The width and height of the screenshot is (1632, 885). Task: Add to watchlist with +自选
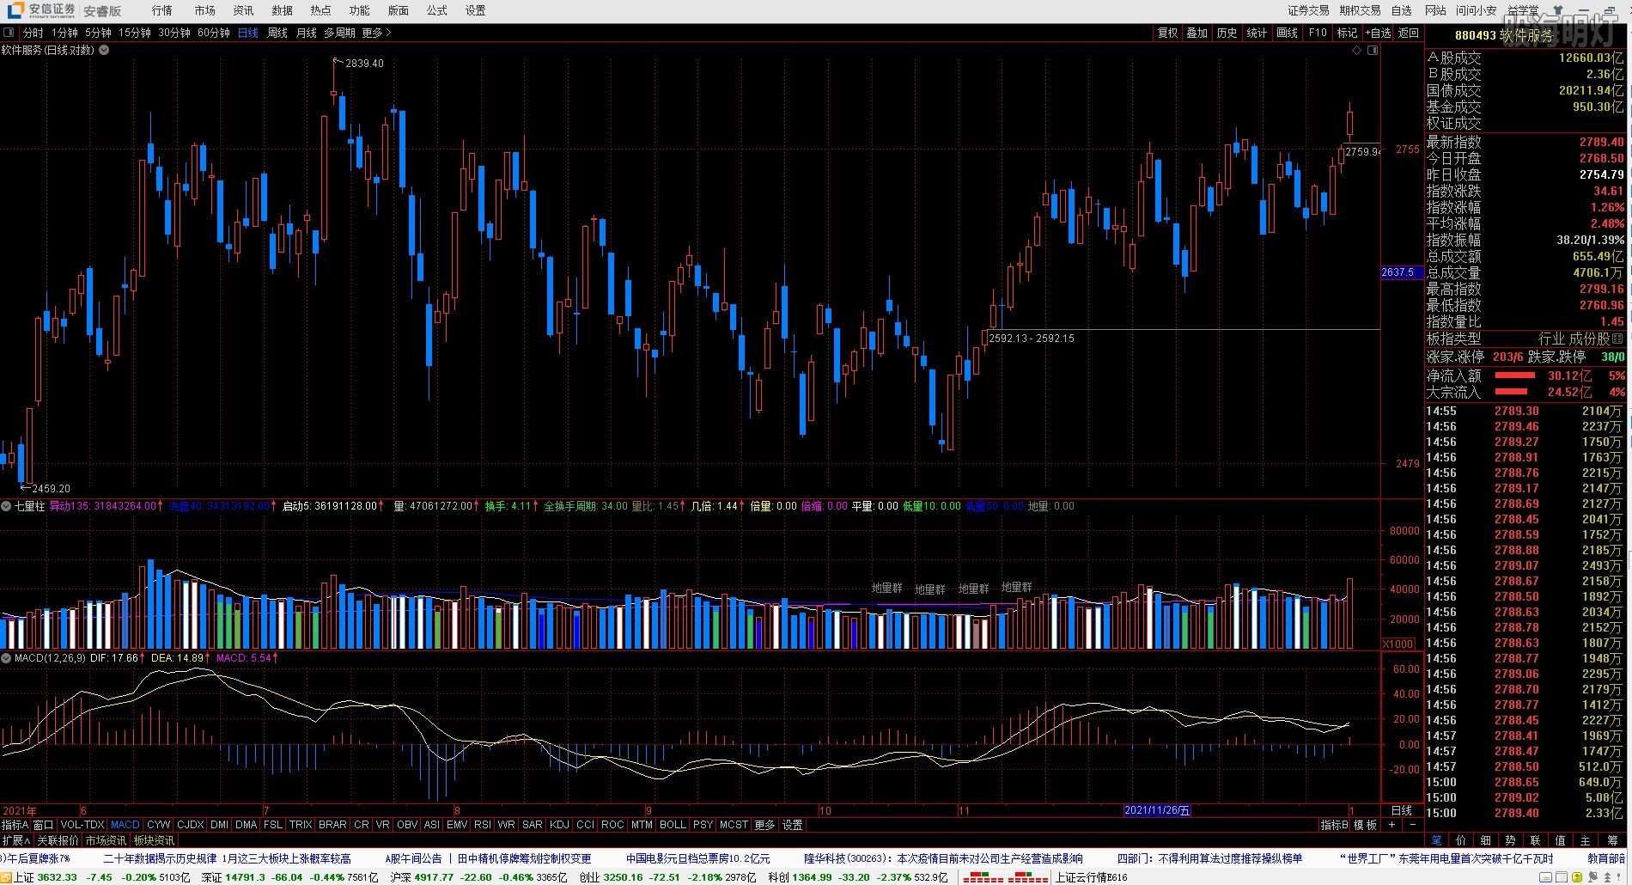[1377, 33]
